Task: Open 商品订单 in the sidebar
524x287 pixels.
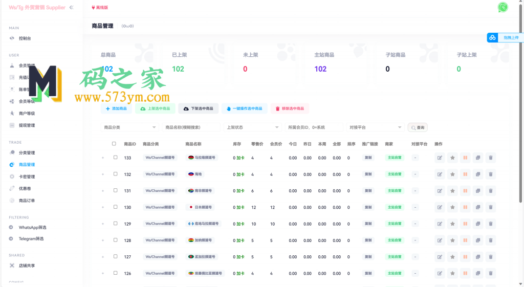Action: (27, 201)
